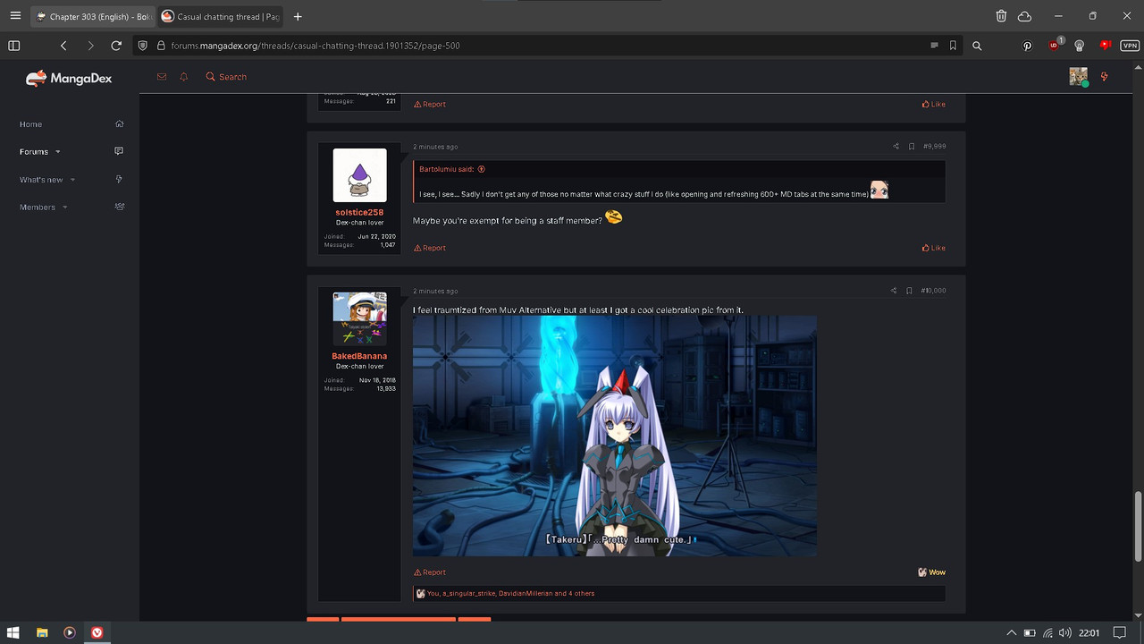
Task: Switch to the Chapter 303 (English) tab
Action: click(93, 16)
